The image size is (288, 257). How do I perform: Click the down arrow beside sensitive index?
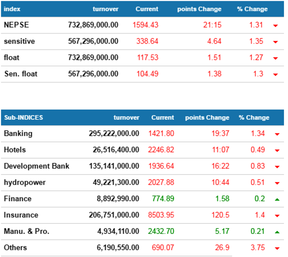click(x=275, y=42)
